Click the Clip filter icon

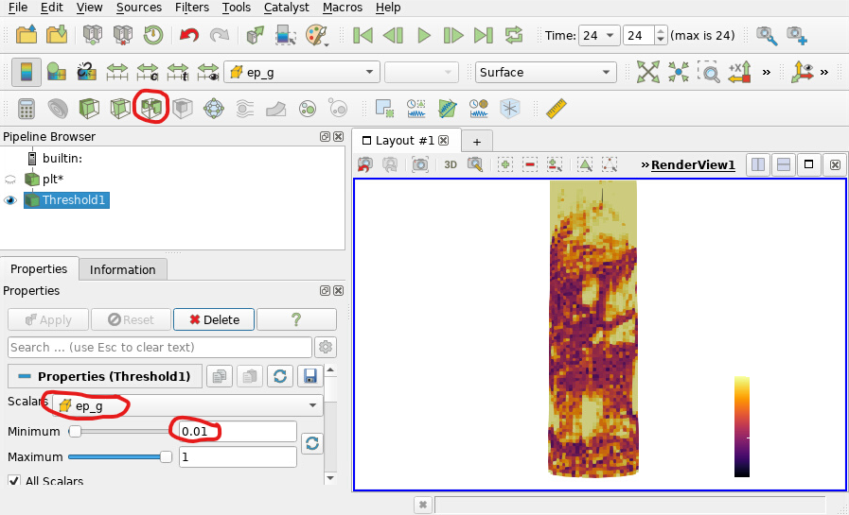click(x=89, y=108)
